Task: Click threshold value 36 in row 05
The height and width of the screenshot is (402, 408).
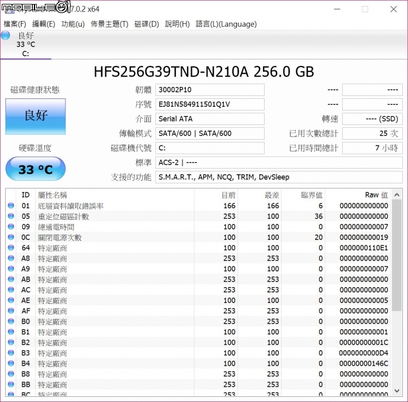Action: tap(318, 216)
